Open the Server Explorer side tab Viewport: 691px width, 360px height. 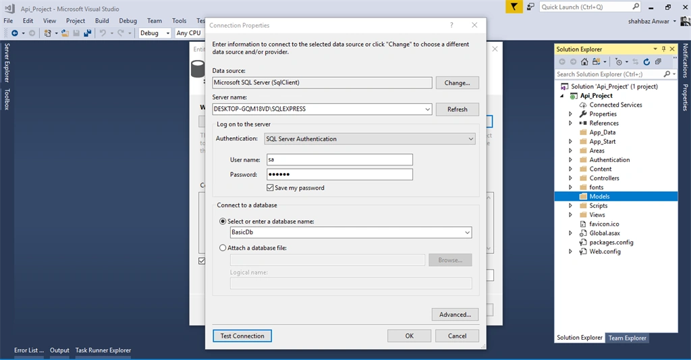pyautogui.click(x=7, y=63)
